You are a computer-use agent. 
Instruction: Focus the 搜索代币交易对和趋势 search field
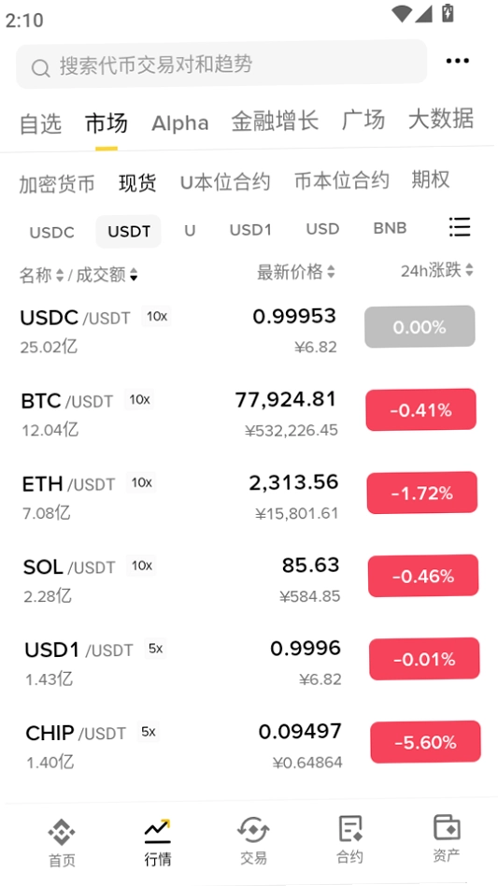(221, 64)
